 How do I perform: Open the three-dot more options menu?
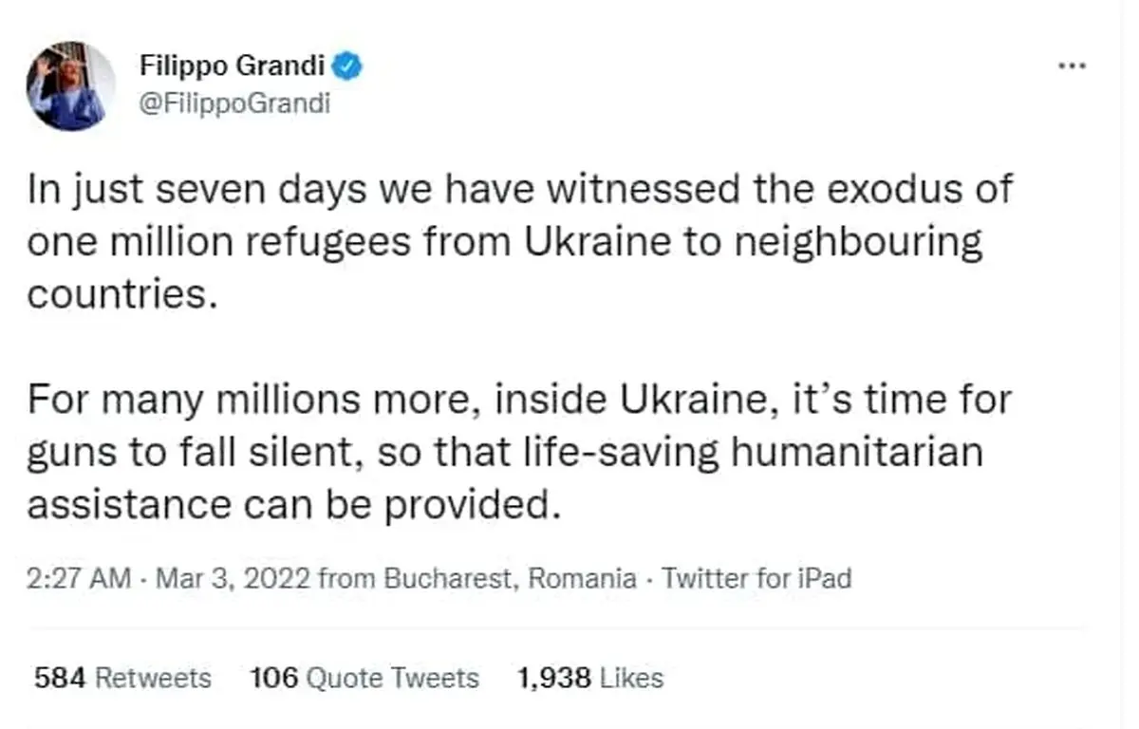click(1072, 66)
